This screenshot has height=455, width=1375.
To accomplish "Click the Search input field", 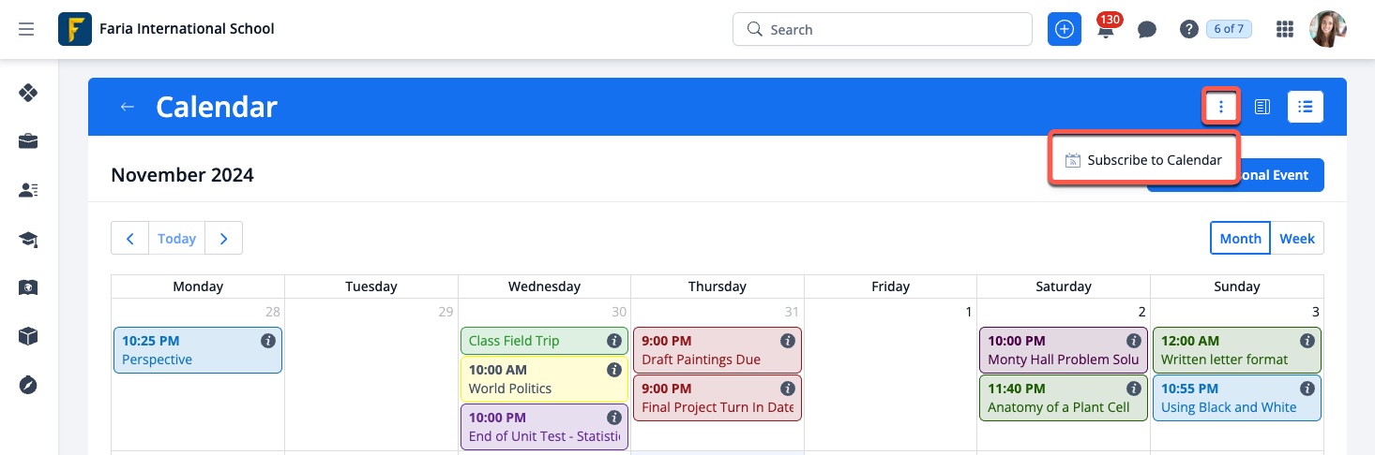I will click(882, 29).
